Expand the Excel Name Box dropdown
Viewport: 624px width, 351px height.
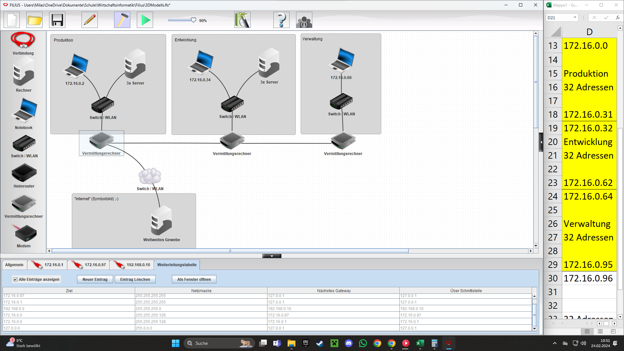tap(575, 18)
